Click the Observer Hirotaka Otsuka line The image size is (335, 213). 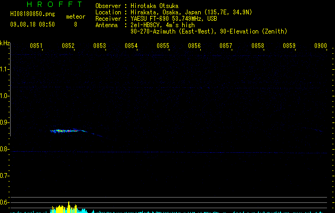click(137, 6)
